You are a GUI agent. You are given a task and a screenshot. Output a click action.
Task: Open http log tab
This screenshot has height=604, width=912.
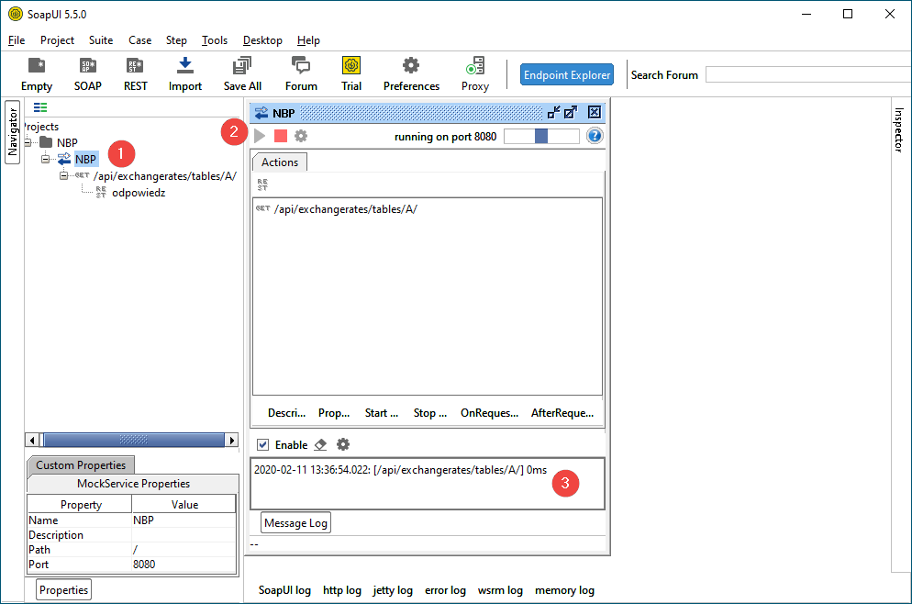coord(342,590)
